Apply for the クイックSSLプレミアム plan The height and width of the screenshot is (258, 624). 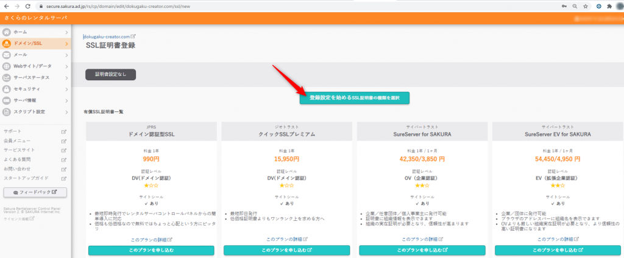pos(286,250)
